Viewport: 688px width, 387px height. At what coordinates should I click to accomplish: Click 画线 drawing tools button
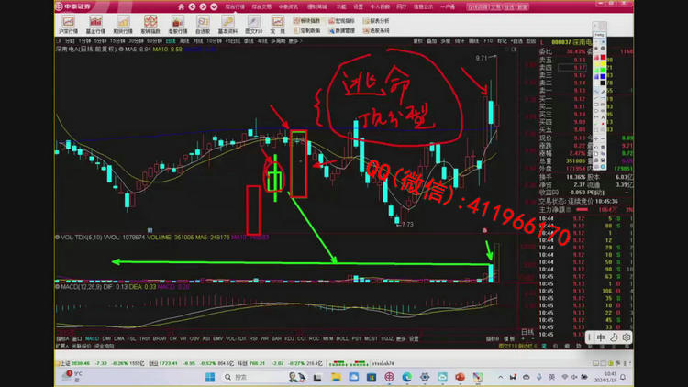click(474, 40)
